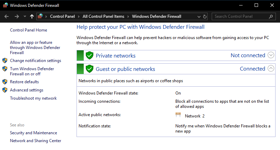Open recent locations dropdown arrow
Screen dimensions: 280x150
(25, 16)
